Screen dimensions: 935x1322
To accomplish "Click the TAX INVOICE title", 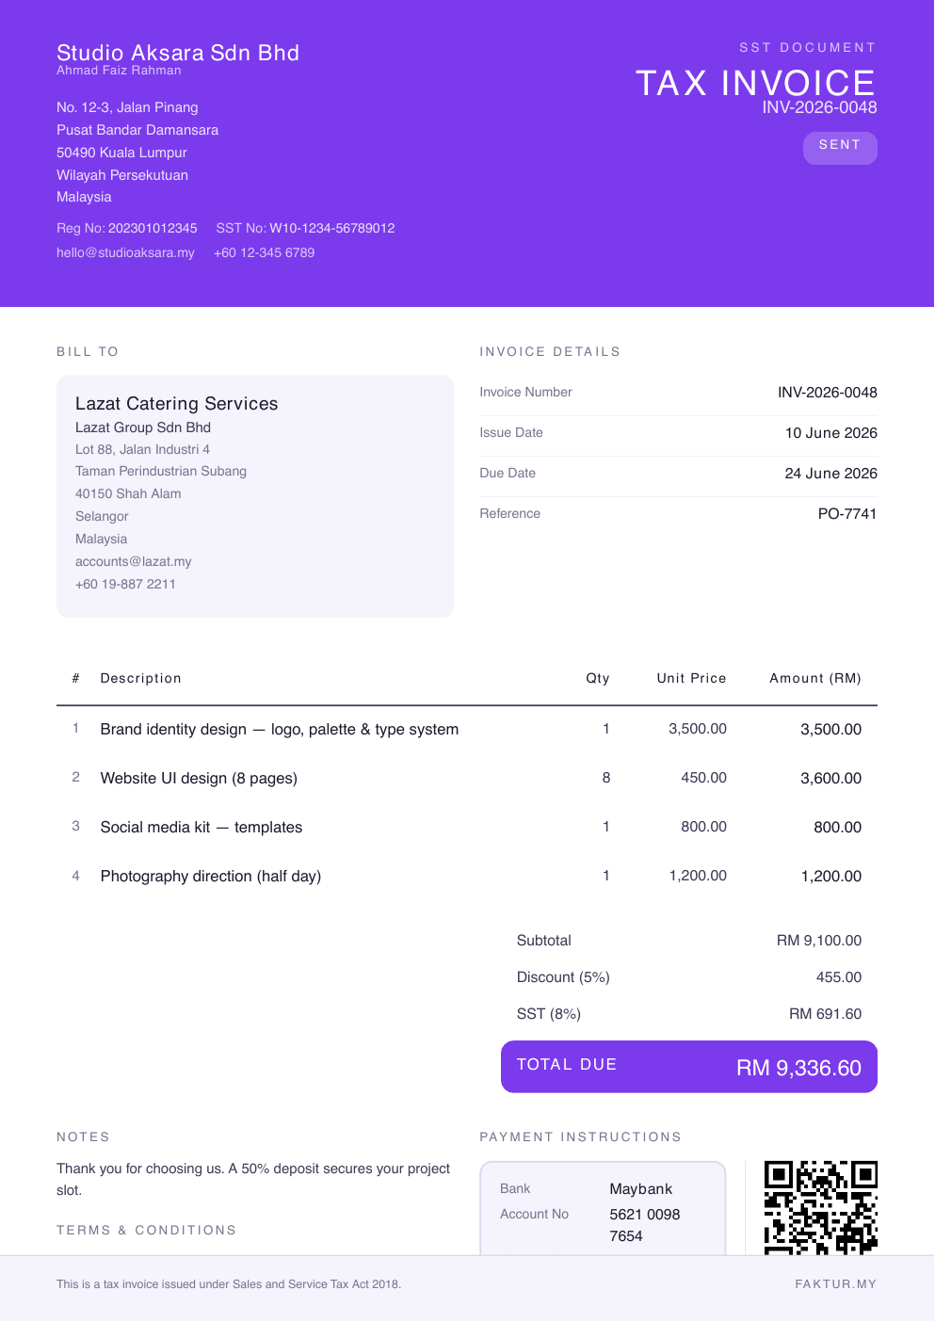I will (756, 83).
